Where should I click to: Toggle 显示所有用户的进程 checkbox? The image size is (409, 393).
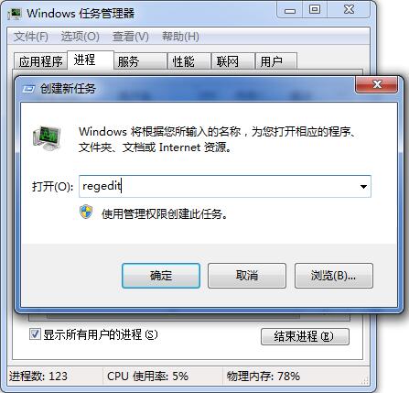click(x=35, y=334)
